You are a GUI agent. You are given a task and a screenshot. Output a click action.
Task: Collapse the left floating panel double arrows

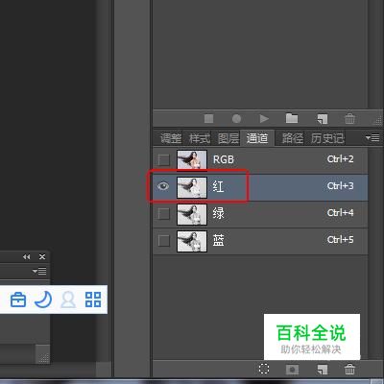[x=27, y=257]
